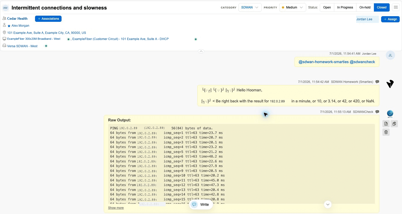Open the ExampleFiber 300x20M Broadband - West link
Screen dimensions: 402x214
(34, 39)
